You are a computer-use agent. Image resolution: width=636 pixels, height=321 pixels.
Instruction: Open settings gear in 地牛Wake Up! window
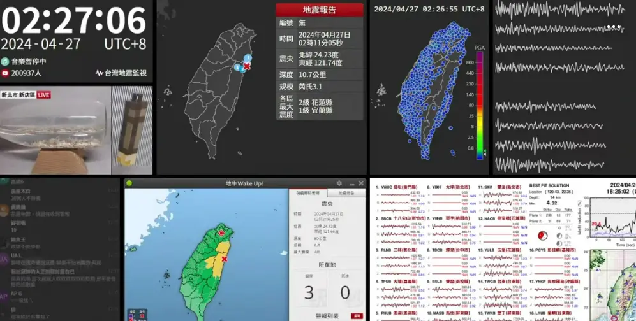[x=339, y=183]
